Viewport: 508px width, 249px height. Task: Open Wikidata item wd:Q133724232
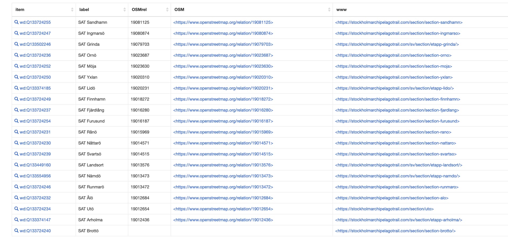tap(35, 198)
